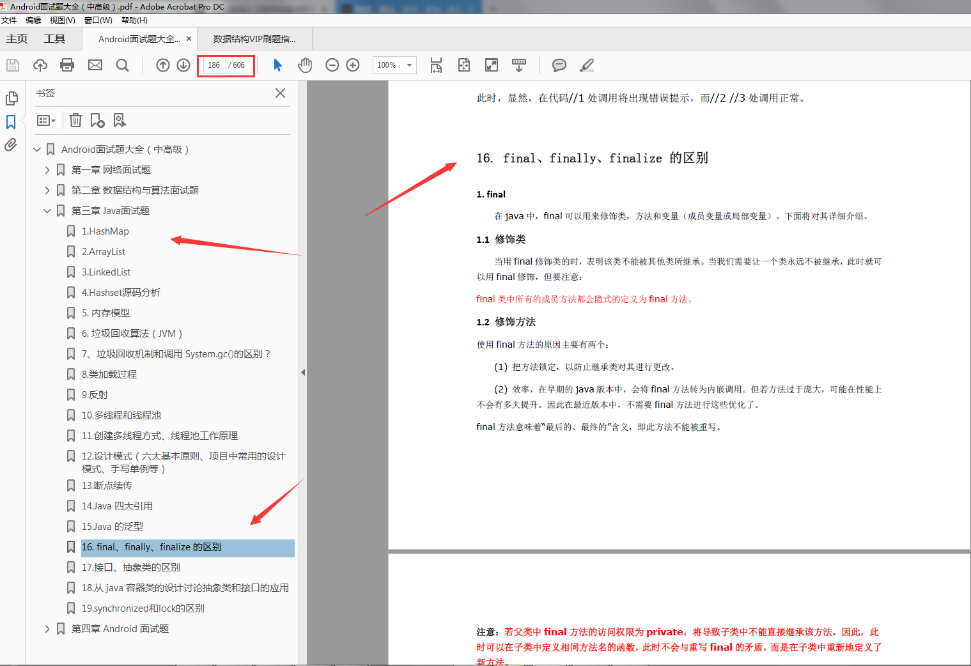Click the find current bookmark icon
Screen dimensions: 971x666
point(120,120)
